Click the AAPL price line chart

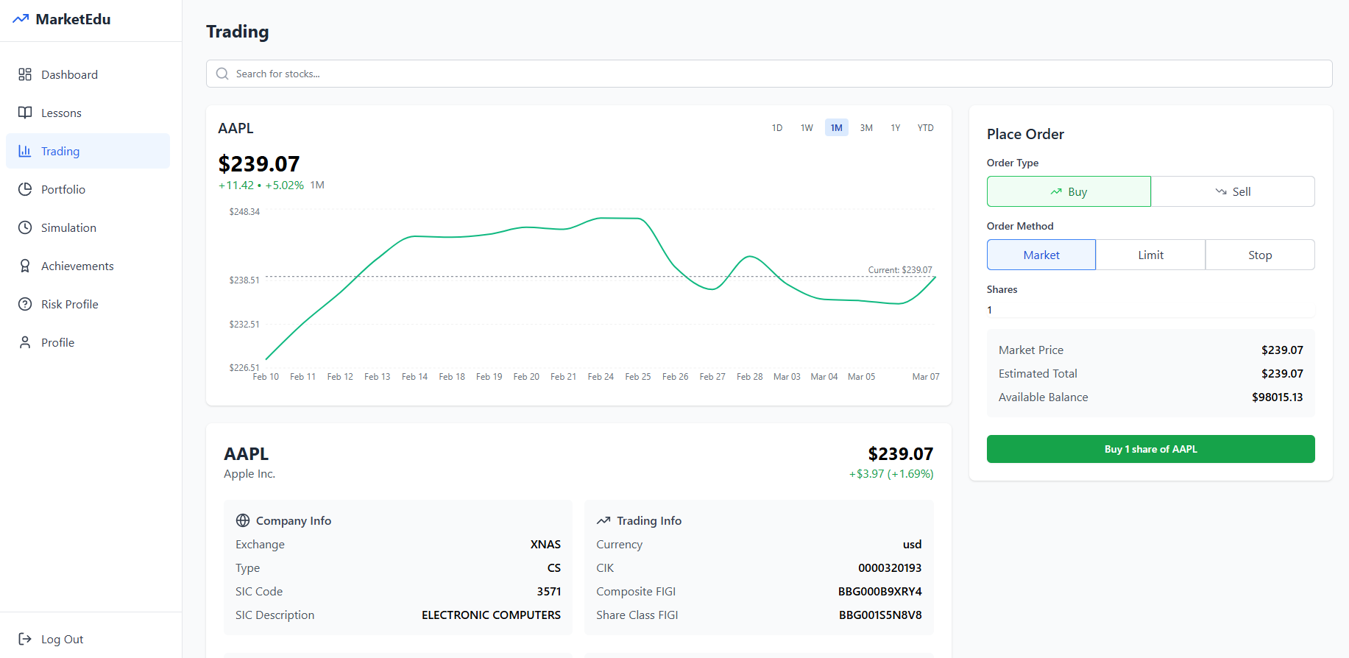tap(601, 289)
